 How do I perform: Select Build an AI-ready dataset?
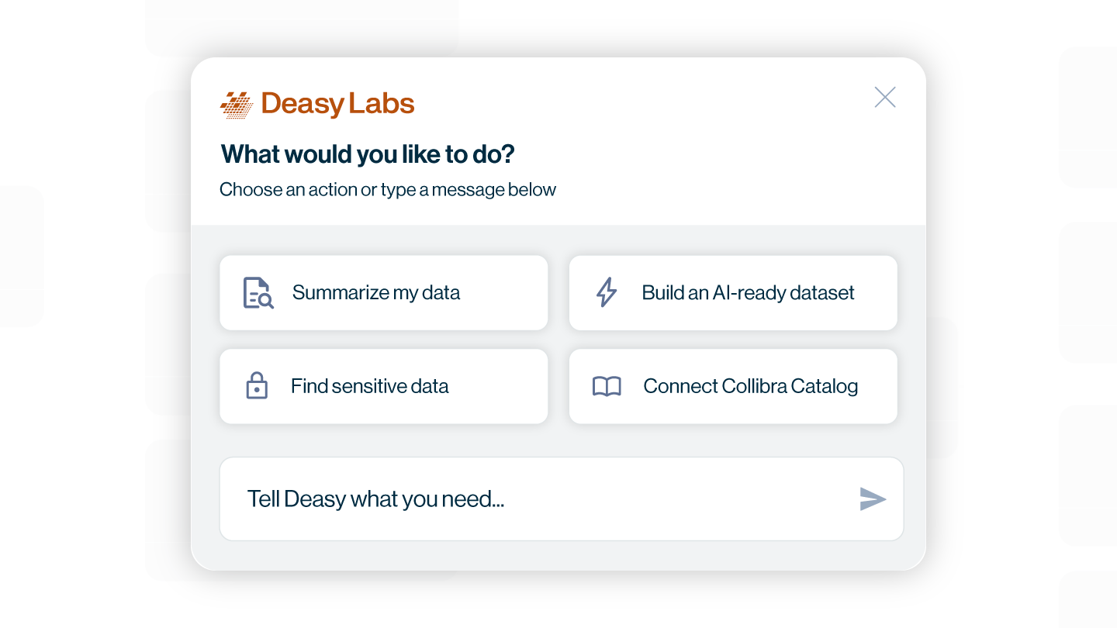click(x=732, y=292)
